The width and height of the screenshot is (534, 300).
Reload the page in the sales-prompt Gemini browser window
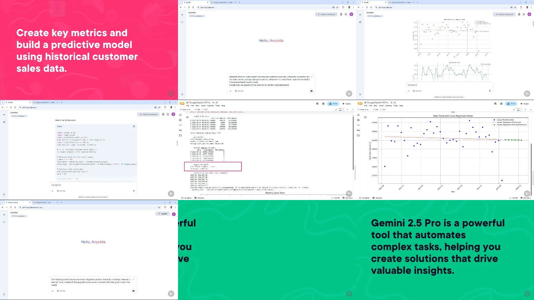(x=189, y=7)
